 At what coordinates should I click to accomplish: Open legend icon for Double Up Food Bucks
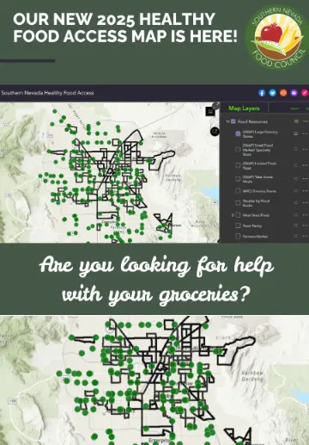pyautogui.click(x=296, y=202)
